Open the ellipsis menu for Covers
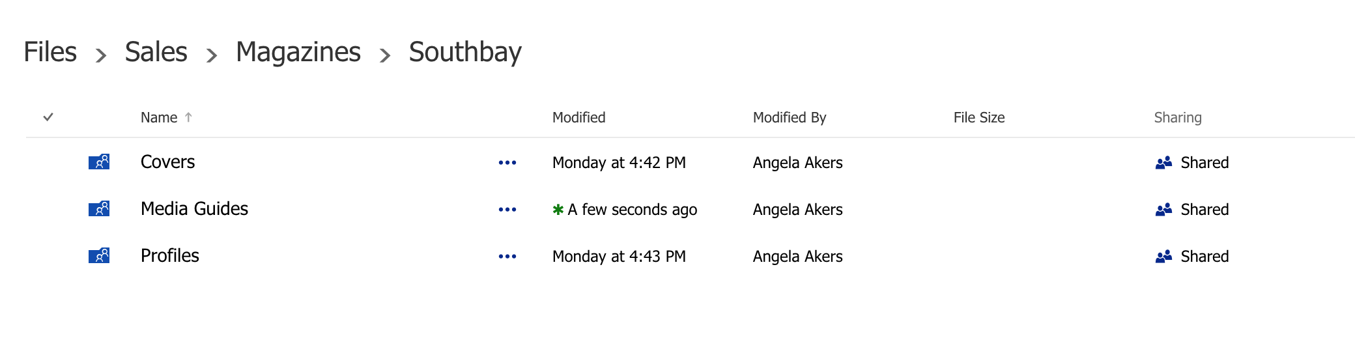 click(507, 163)
